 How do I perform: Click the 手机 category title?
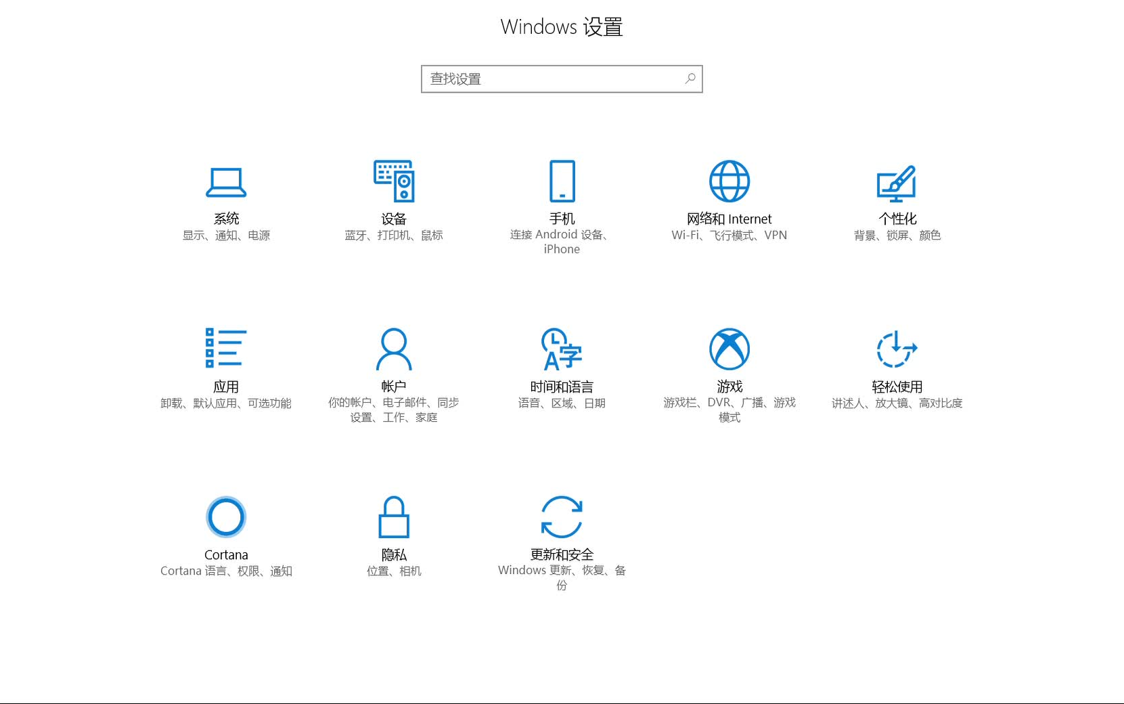[562, 219]
